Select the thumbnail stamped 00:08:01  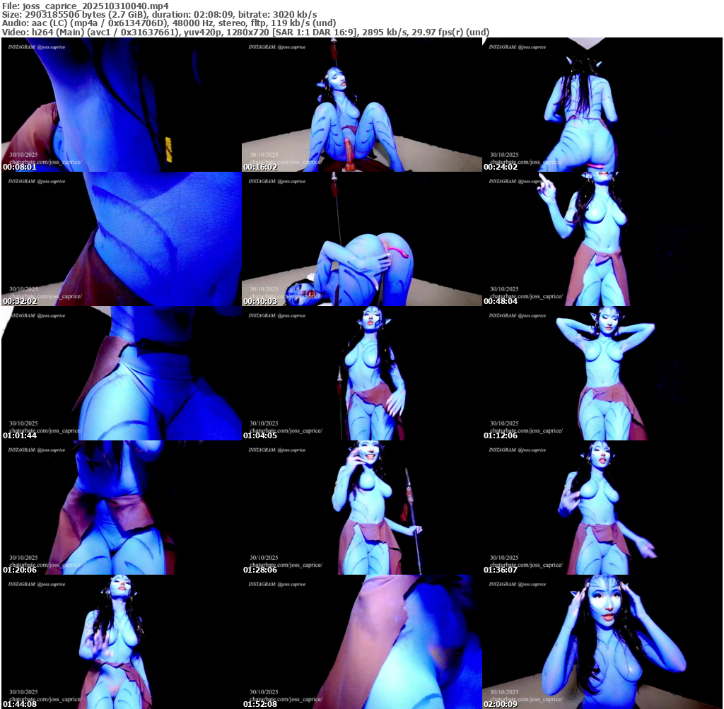122,105
